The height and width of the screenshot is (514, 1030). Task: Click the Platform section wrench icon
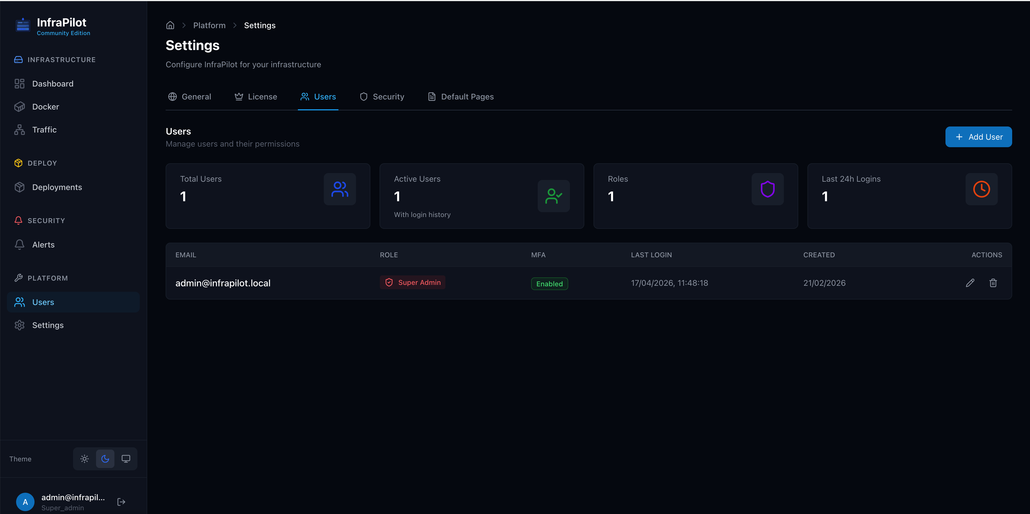(x=18, y=278)
